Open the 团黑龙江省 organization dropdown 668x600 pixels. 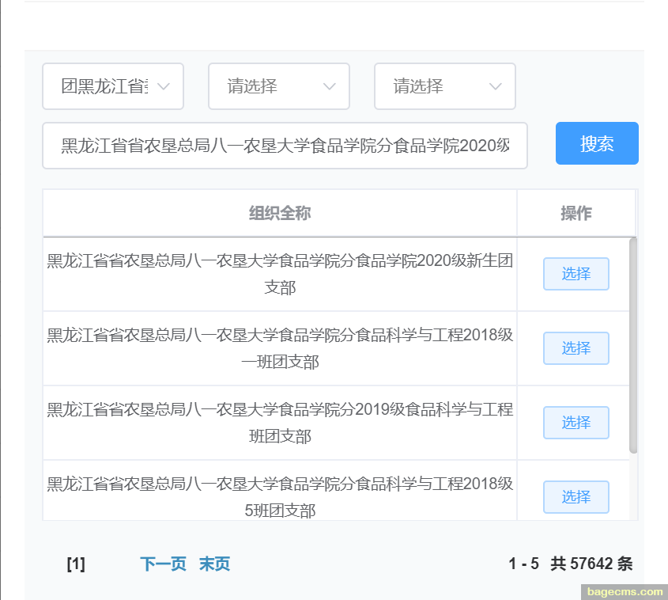(112, 86)
